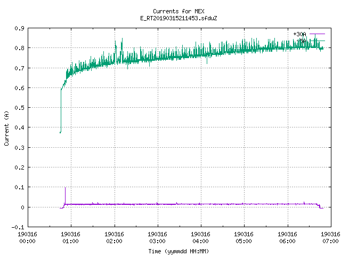Screen dimensions: 341x256
Task: Click the y-axis tick label 0.9
Action: tap(19, 28)
